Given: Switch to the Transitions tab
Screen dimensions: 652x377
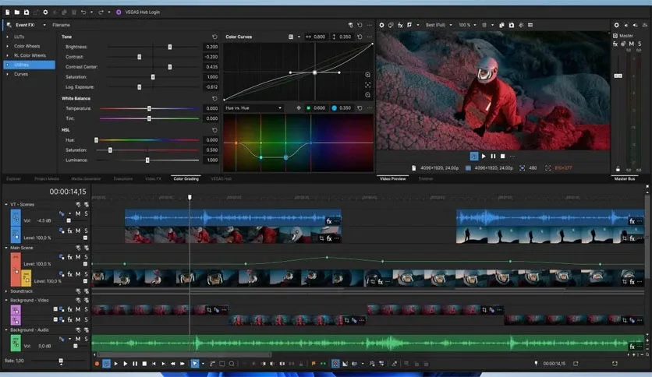Looking at the screenshot, I should [123, 178].
